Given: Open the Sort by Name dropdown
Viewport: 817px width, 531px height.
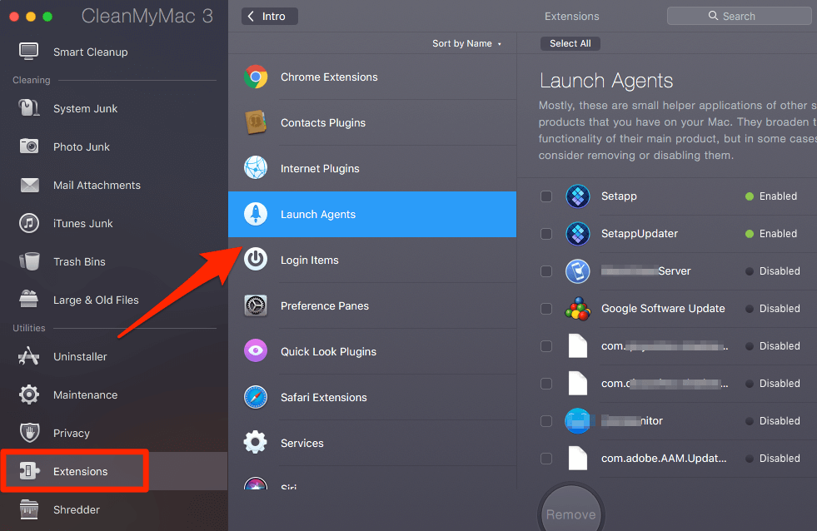Looking at the screenshot, I should coord(467,44).
